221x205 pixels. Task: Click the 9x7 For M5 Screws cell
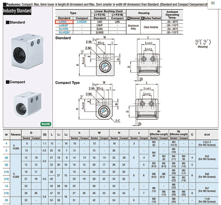[x=207, y=189]
